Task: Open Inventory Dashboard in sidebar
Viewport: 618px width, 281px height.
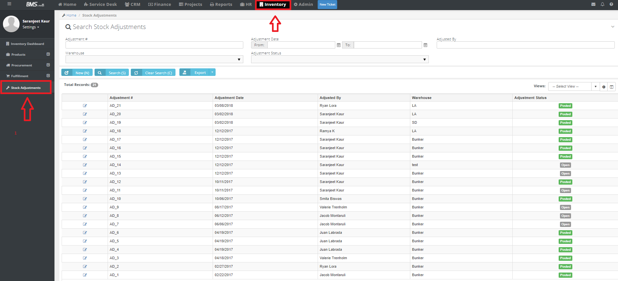Action: 27,44
